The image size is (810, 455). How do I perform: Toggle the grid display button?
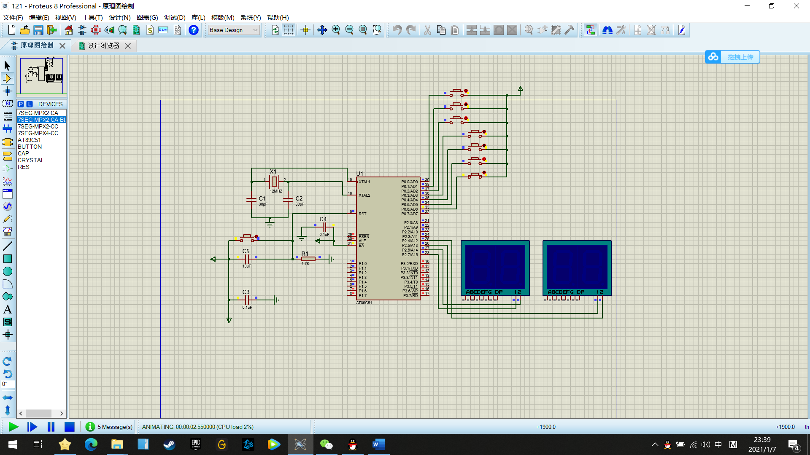289,30
